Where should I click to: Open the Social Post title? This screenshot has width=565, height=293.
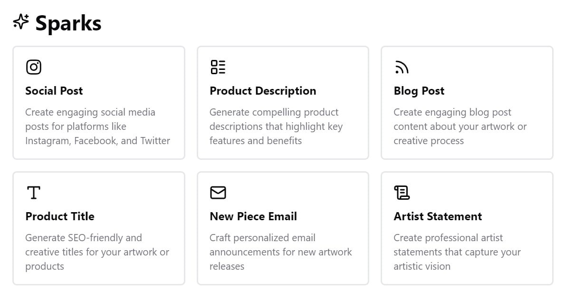pos(54,91)
